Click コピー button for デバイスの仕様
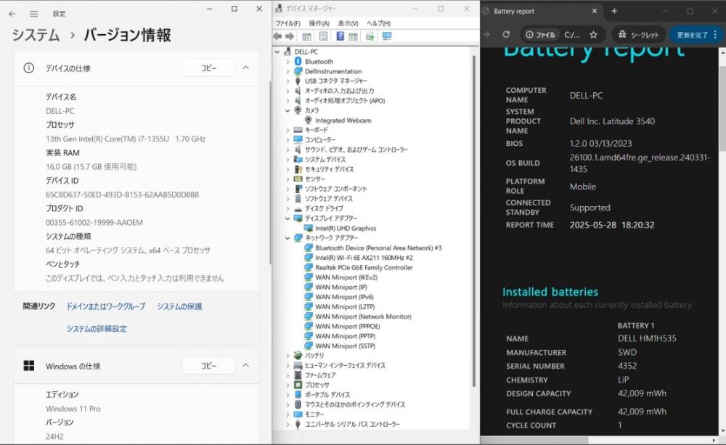Screen dimensions: 726x445 coord(208,68)
